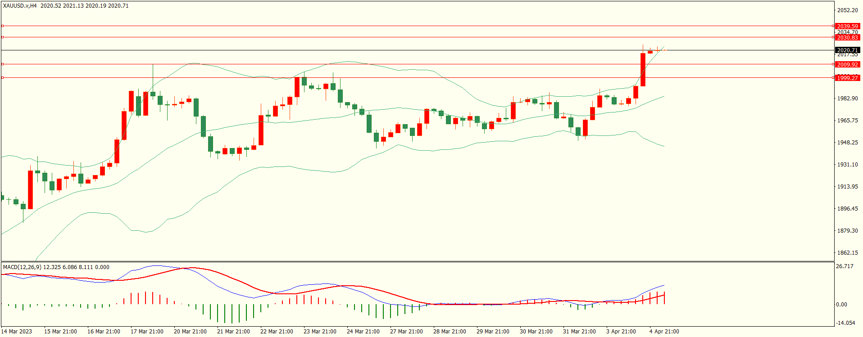Select the 2030.83 red price level tag
The height and width of the screenshot is (337, 863).
point(847,38)
